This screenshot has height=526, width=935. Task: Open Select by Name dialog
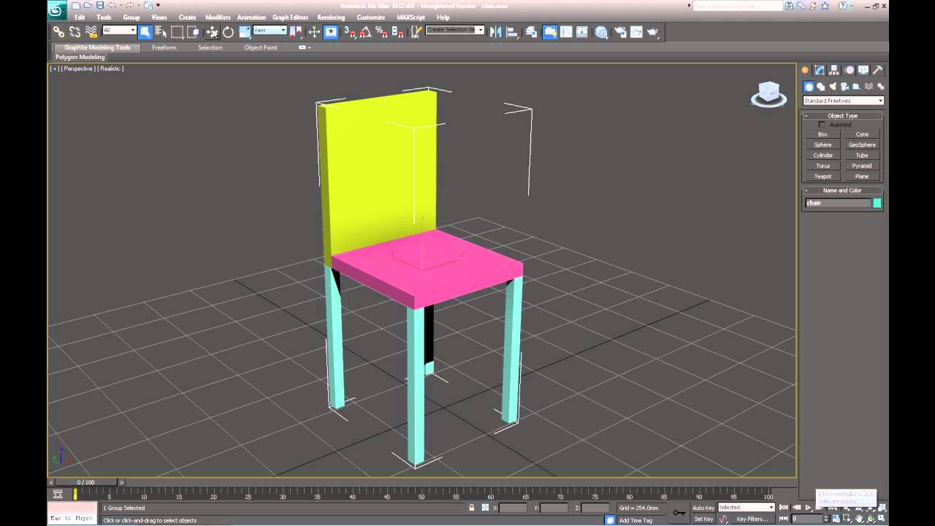point(161,31)
